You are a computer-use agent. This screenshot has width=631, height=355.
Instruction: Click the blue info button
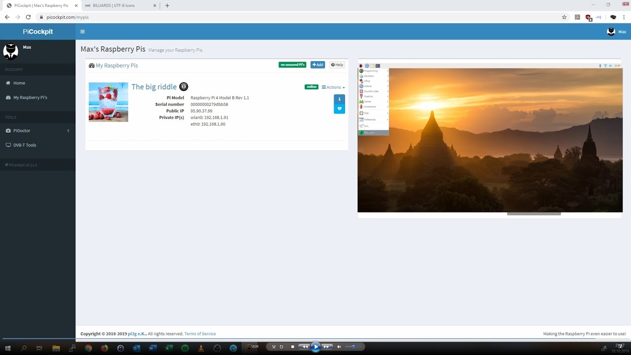point(339,99)
